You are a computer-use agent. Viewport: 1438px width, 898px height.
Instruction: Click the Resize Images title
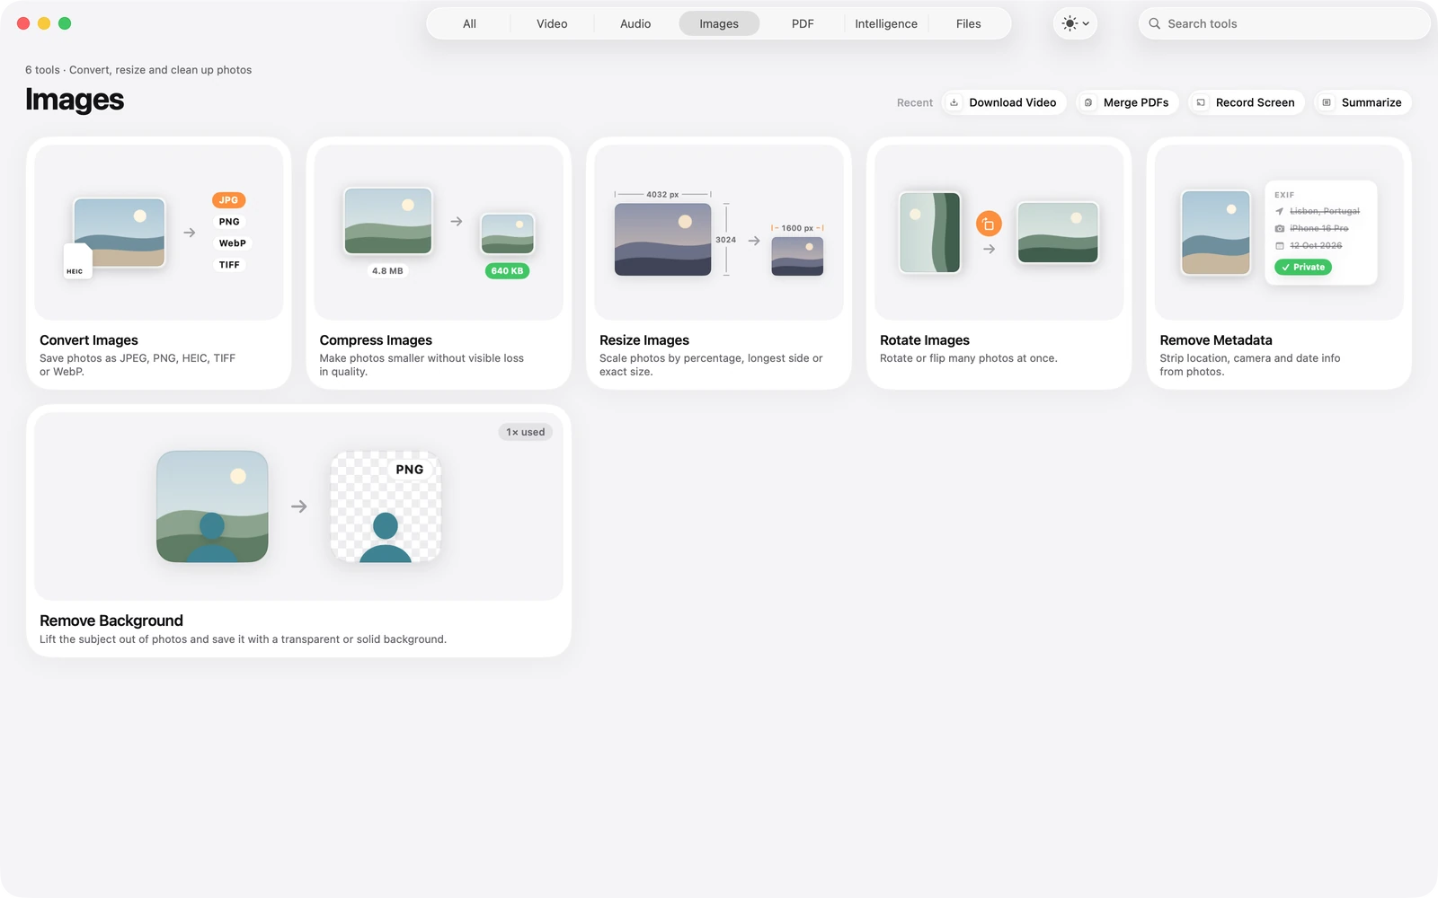point(644,340)
